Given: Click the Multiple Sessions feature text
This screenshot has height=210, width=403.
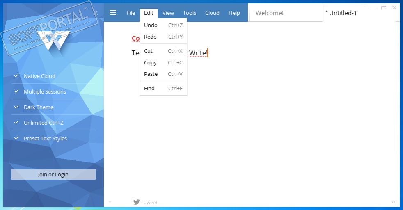Looking at the screenshot, I should point(45,91).
